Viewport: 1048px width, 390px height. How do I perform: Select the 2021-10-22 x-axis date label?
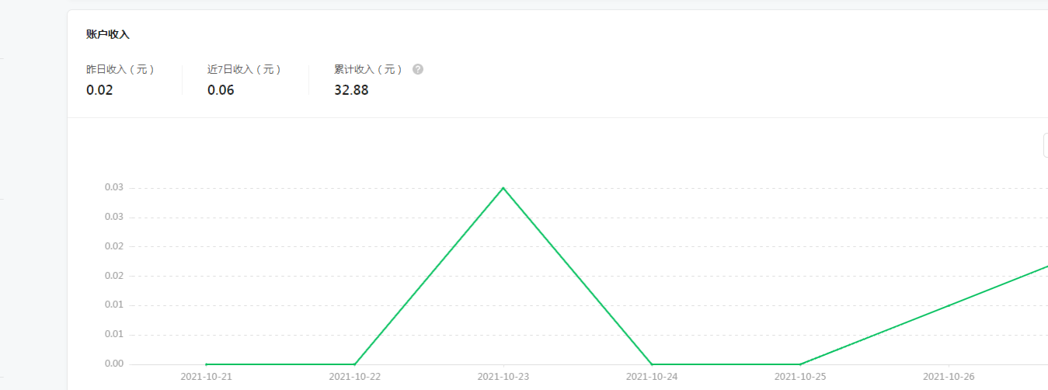point(355,377)
